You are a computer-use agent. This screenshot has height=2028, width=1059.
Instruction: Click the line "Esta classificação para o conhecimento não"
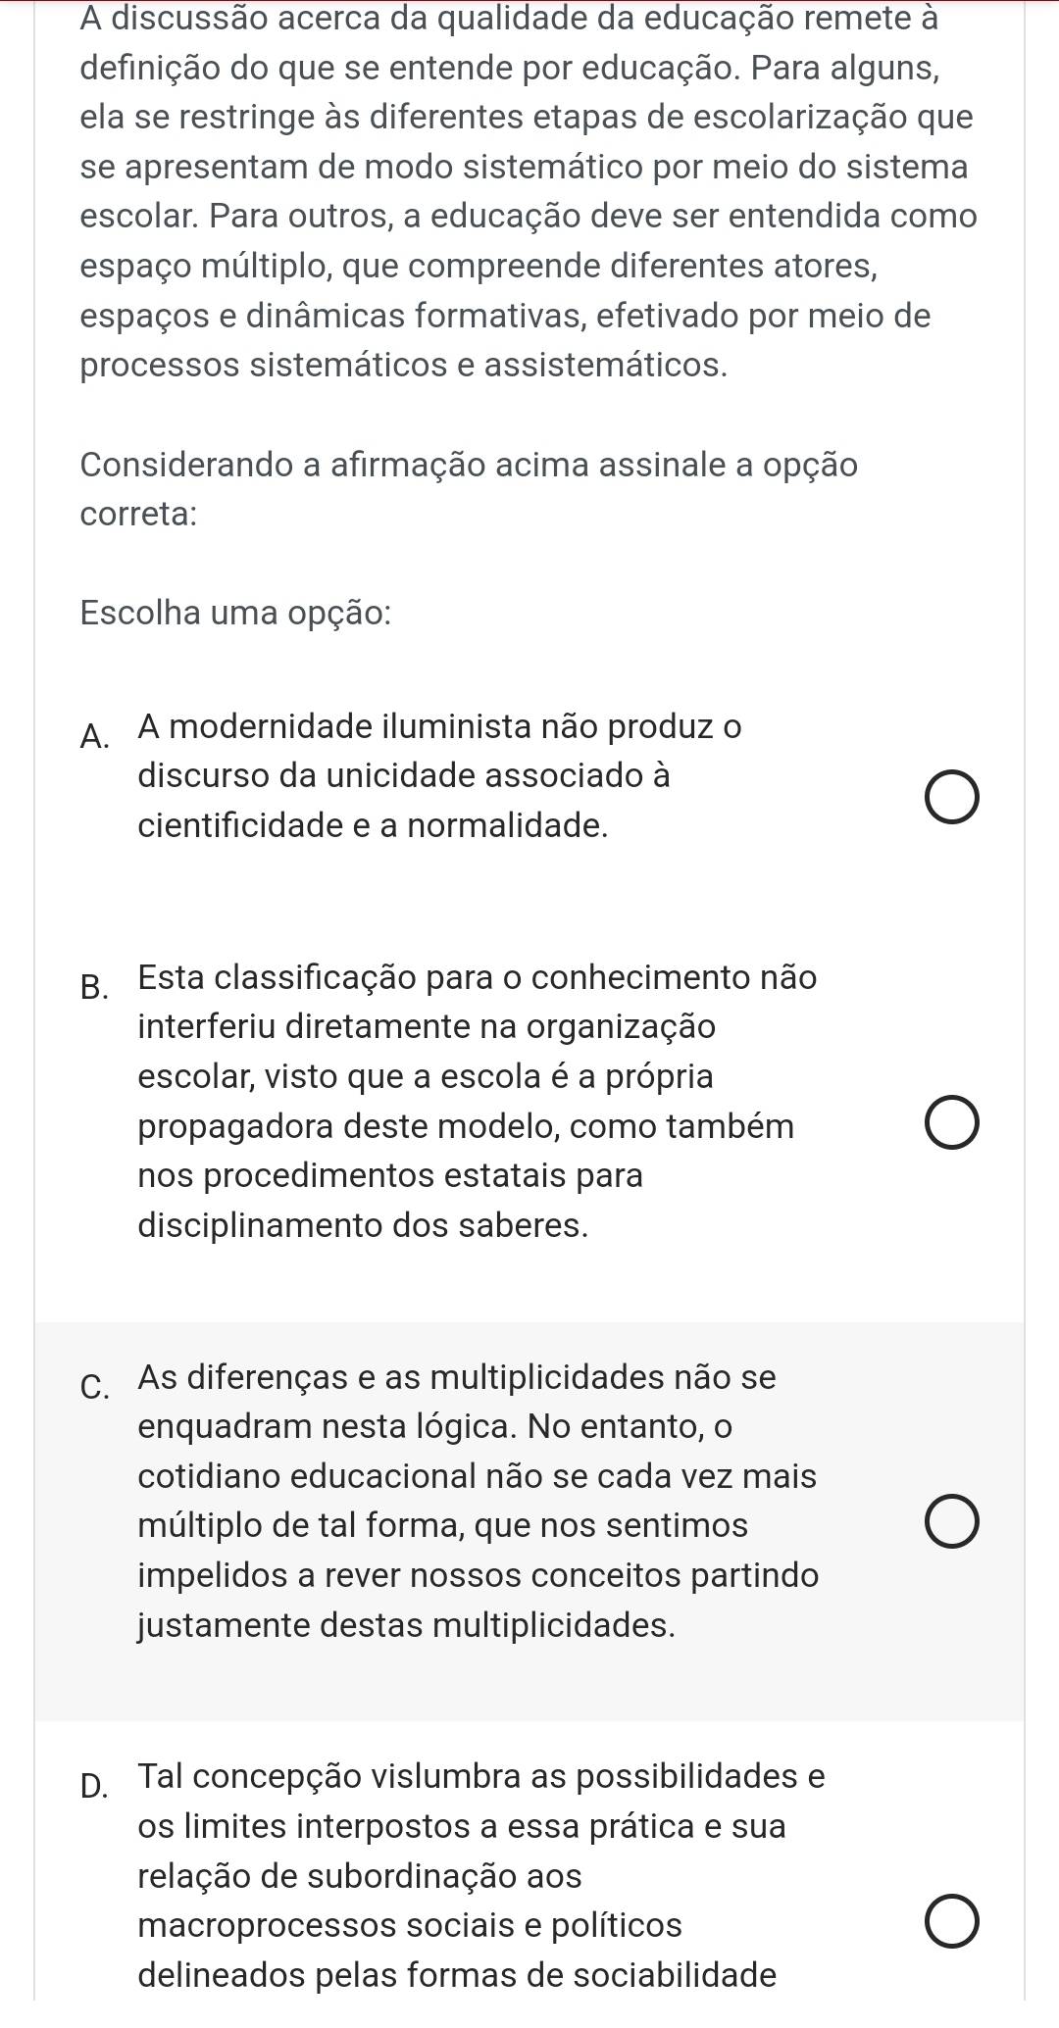point(478,977)
